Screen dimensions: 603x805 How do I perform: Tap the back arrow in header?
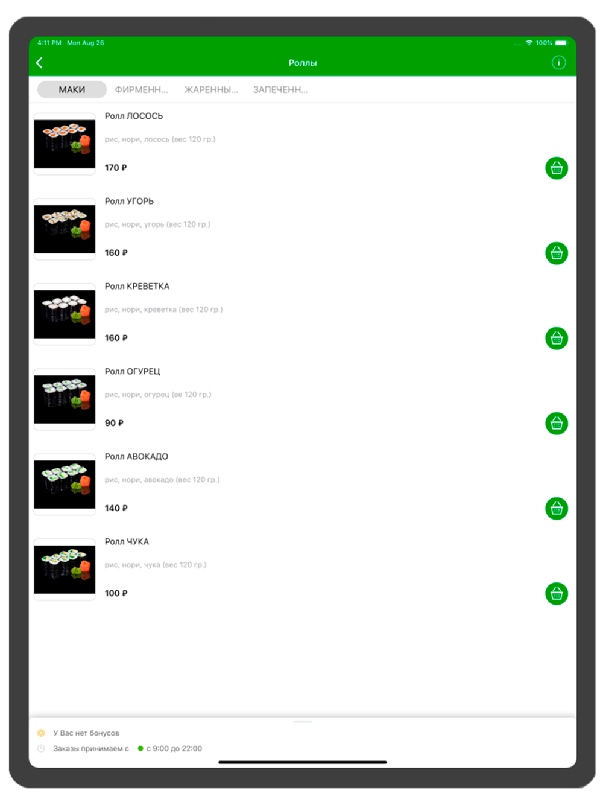[40, 63]
